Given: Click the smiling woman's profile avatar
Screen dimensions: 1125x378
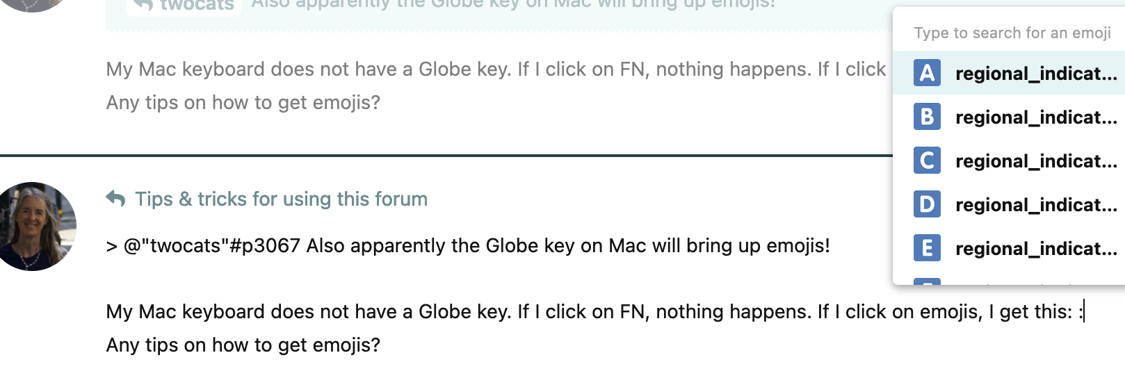Looking at the screenshot, I should pos(34,227).
